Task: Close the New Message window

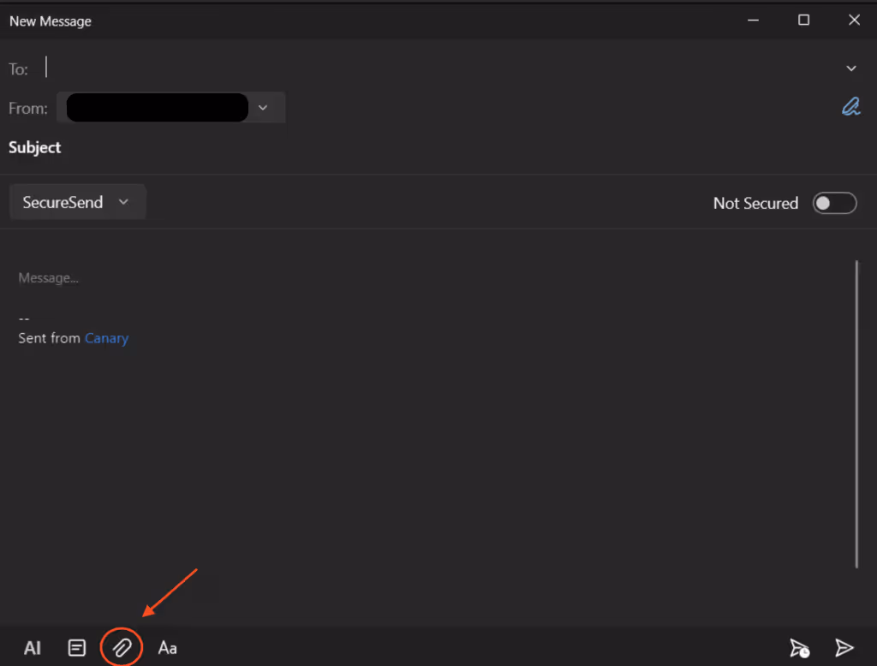Action: (x=854, y=21)
